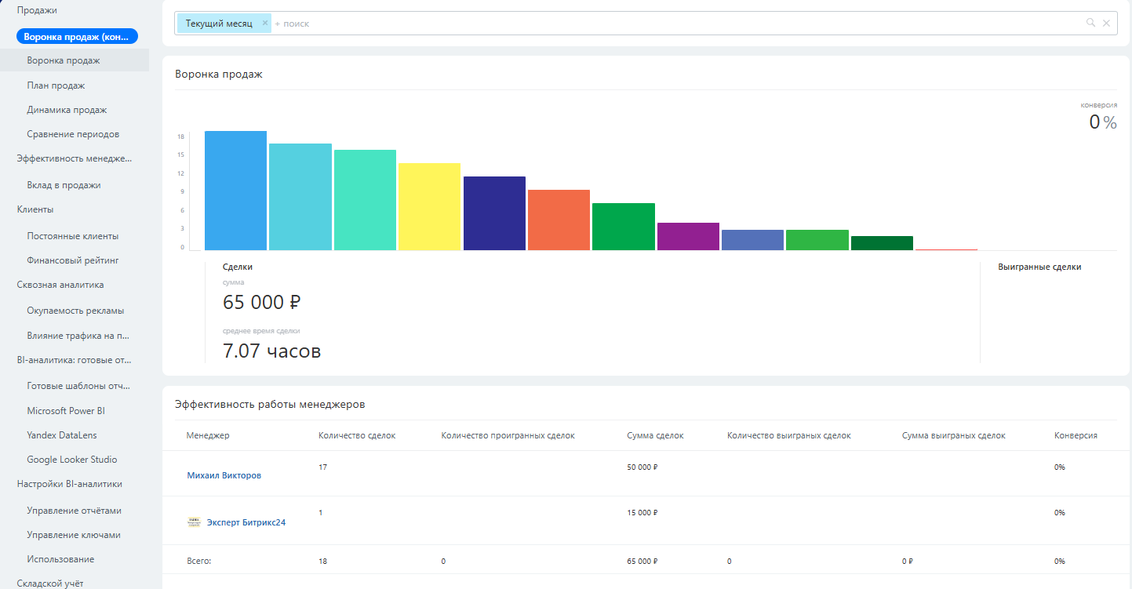1132x589 pixels.
Task: Open the Михаил Викторов manager link
Action: tap(224, 475)
